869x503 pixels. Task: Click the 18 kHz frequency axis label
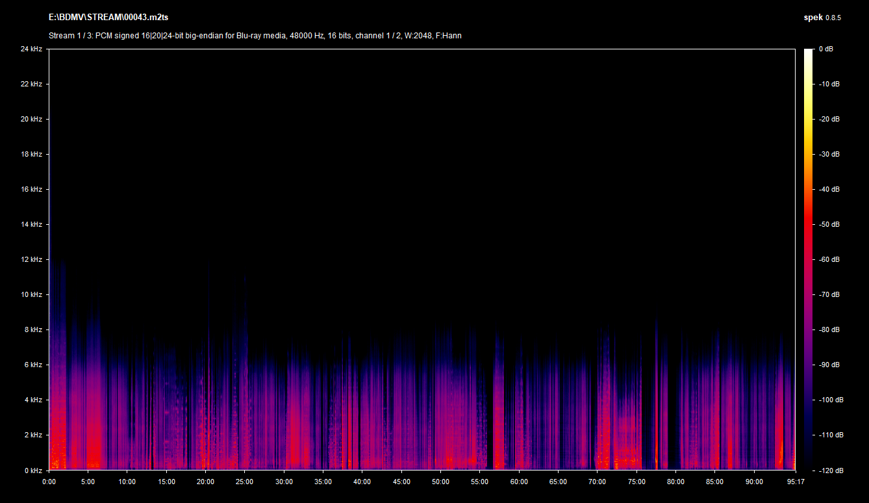click(x=31, y=154)
